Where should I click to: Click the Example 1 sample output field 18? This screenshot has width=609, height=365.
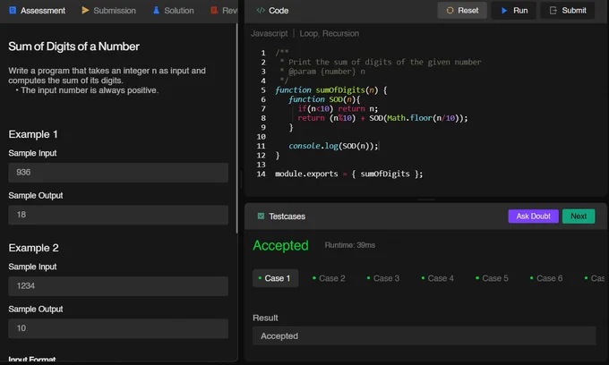point(118,215)
